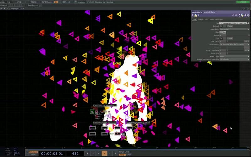Click plus icon left of myproject path
Image resolution: width=251 pixels, height=157 pixels.
click(1, 8)
